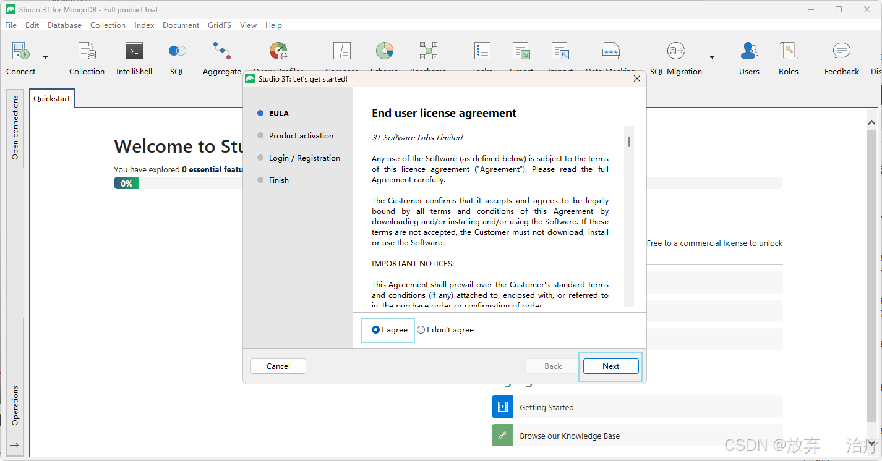Screen dimensions: 882x461
Task: Click the Import toolbar icon
Action: point(560,51)
